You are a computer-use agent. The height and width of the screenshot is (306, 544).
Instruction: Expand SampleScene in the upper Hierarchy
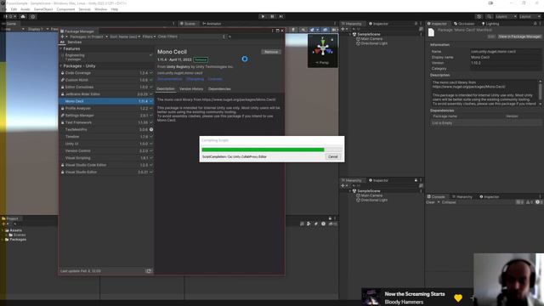[350, 34]
